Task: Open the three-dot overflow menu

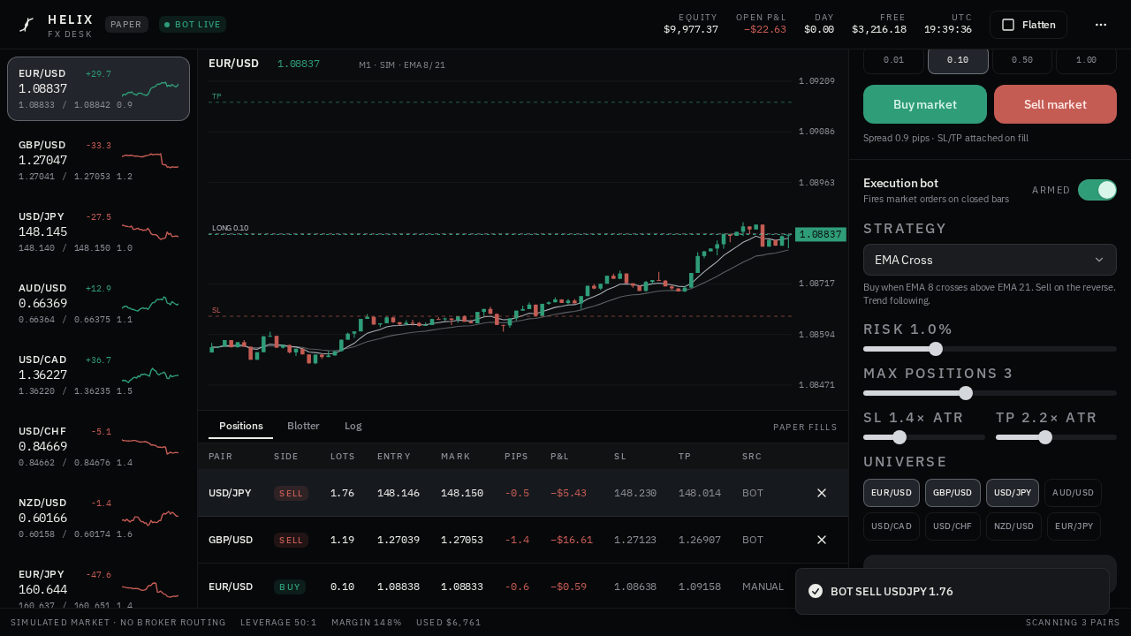Action: (x=1101, y=25)
